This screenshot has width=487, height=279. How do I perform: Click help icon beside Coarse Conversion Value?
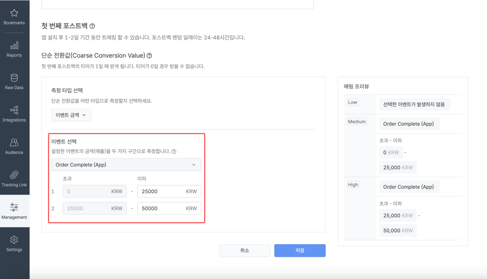150,55
